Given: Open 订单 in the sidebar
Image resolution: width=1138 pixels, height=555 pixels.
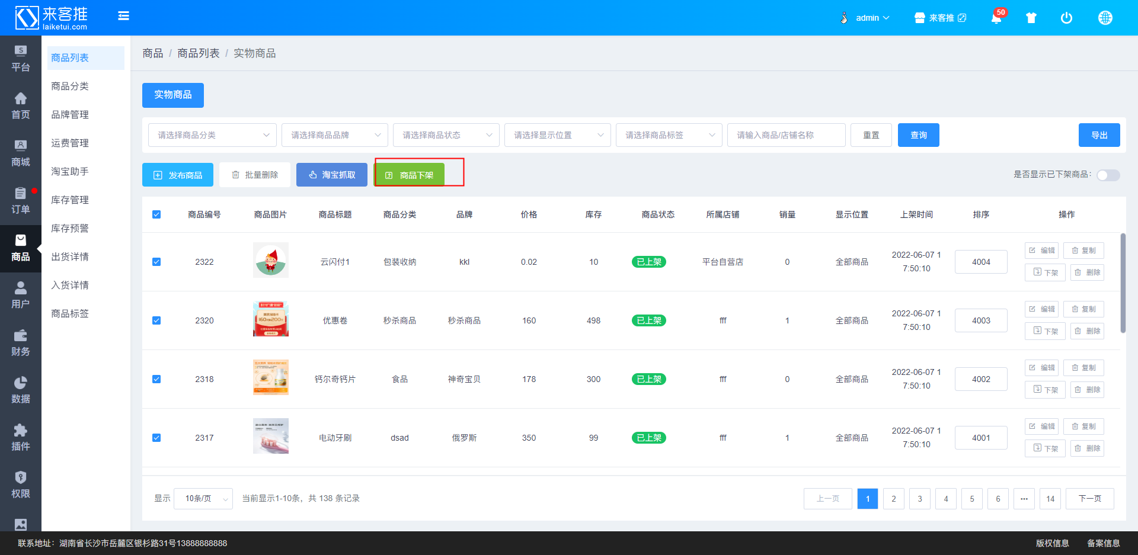Looking at the screenshot, I should point(21,201).
